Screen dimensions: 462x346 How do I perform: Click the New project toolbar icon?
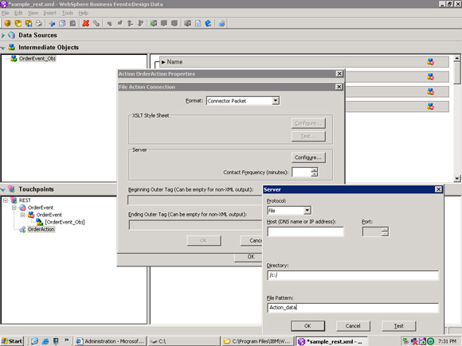[x=8, y=23]
